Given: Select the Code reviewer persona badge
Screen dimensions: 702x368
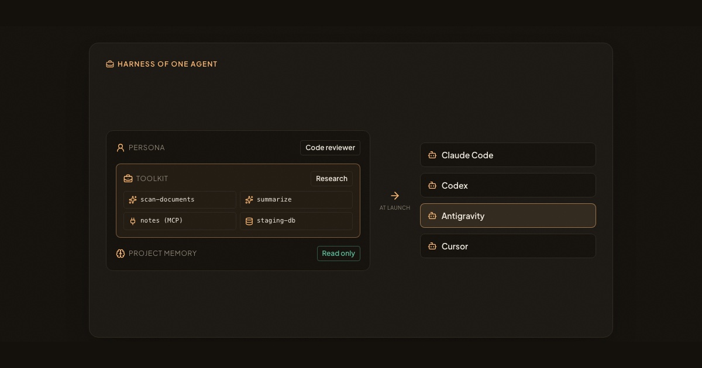Looking at the screenshot, I should [330, 148].
